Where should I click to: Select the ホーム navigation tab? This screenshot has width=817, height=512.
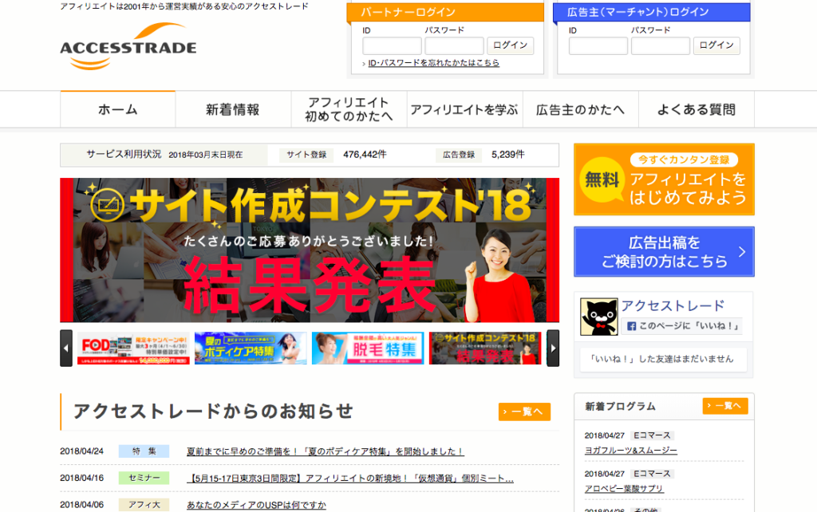pyautogui.click(x=118, y=109)
